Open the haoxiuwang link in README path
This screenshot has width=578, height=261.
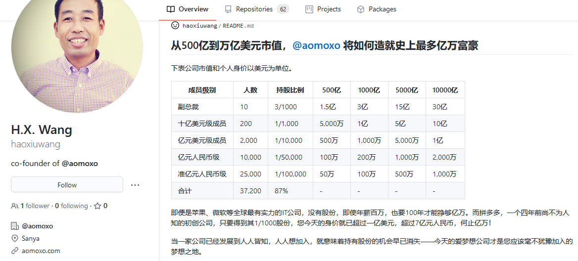pyautogui.click(x=200, y=26)
